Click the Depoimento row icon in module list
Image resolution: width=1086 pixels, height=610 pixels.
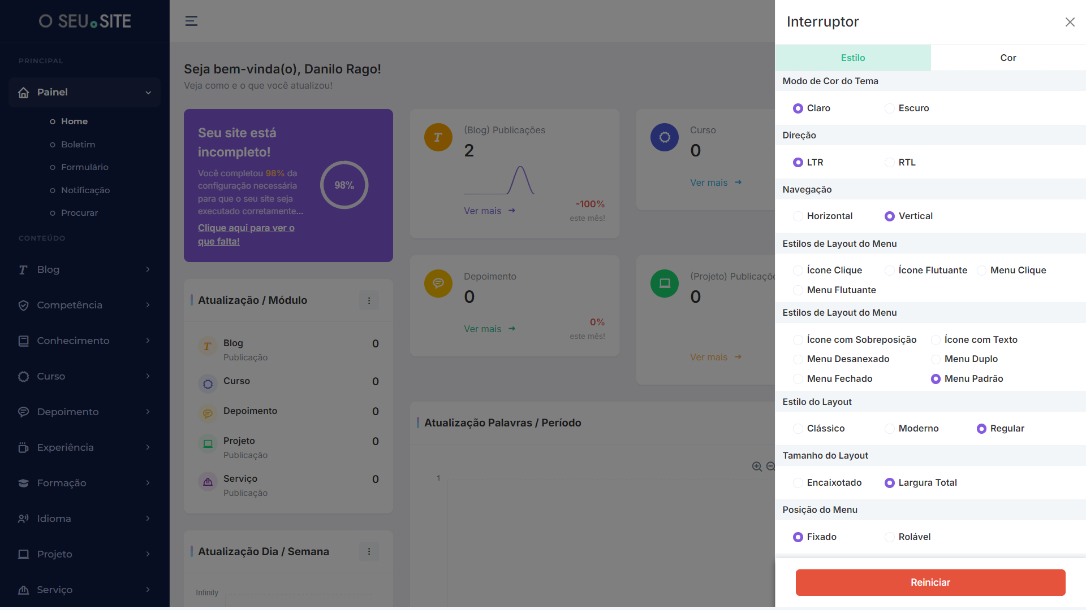coord(208,414)
